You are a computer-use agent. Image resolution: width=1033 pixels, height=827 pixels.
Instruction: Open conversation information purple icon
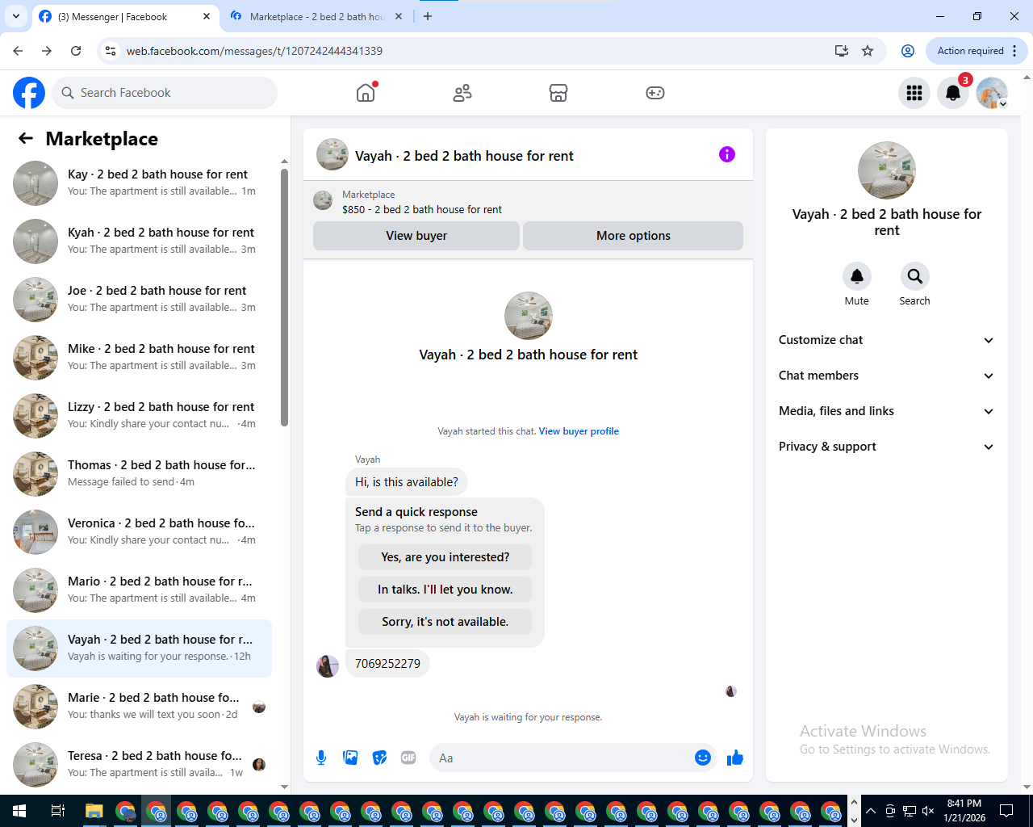click(x=727, y=154)
